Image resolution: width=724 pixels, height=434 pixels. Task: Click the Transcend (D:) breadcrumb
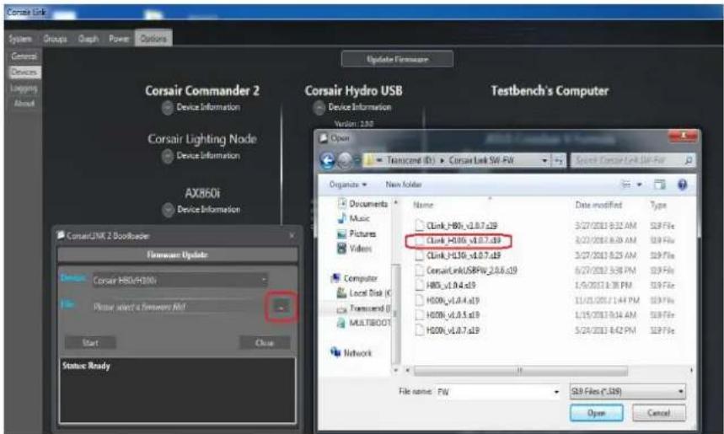pos(411,160)
